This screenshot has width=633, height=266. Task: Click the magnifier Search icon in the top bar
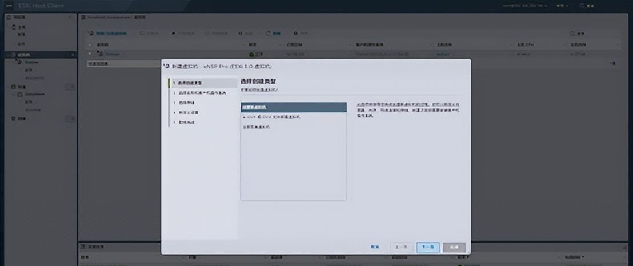coord(582,6)
